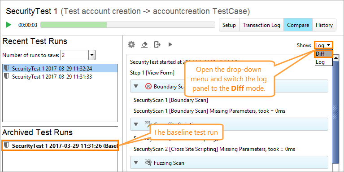Click the Fuzzing Scan icon

[x=148, y=163]
